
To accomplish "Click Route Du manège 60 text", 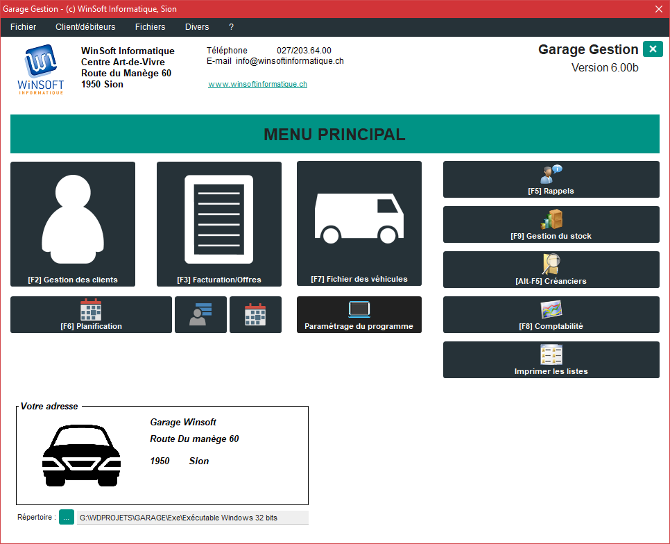I will point(194,439).
